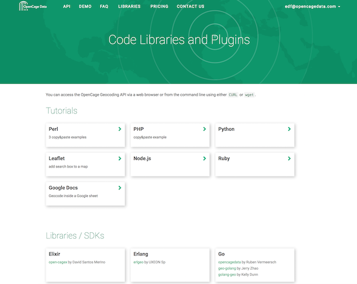Click the wget code label
The height and width of the screenshot is (284, 357).
249,95
